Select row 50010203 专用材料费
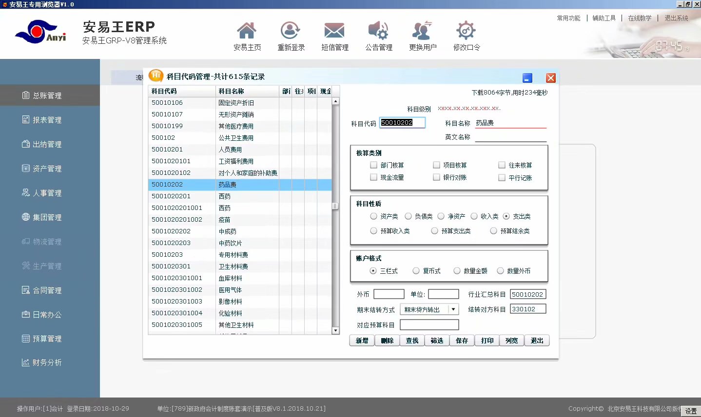The image size is (701, 417). (240, 255)
